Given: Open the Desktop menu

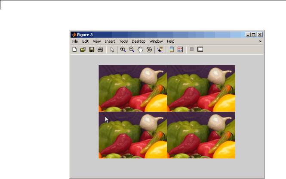Looking at the screenshot, I should click(x=138, y=41).
